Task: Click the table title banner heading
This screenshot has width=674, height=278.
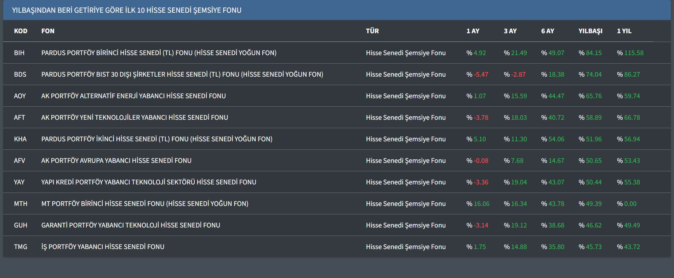Action: coord(126,10)
